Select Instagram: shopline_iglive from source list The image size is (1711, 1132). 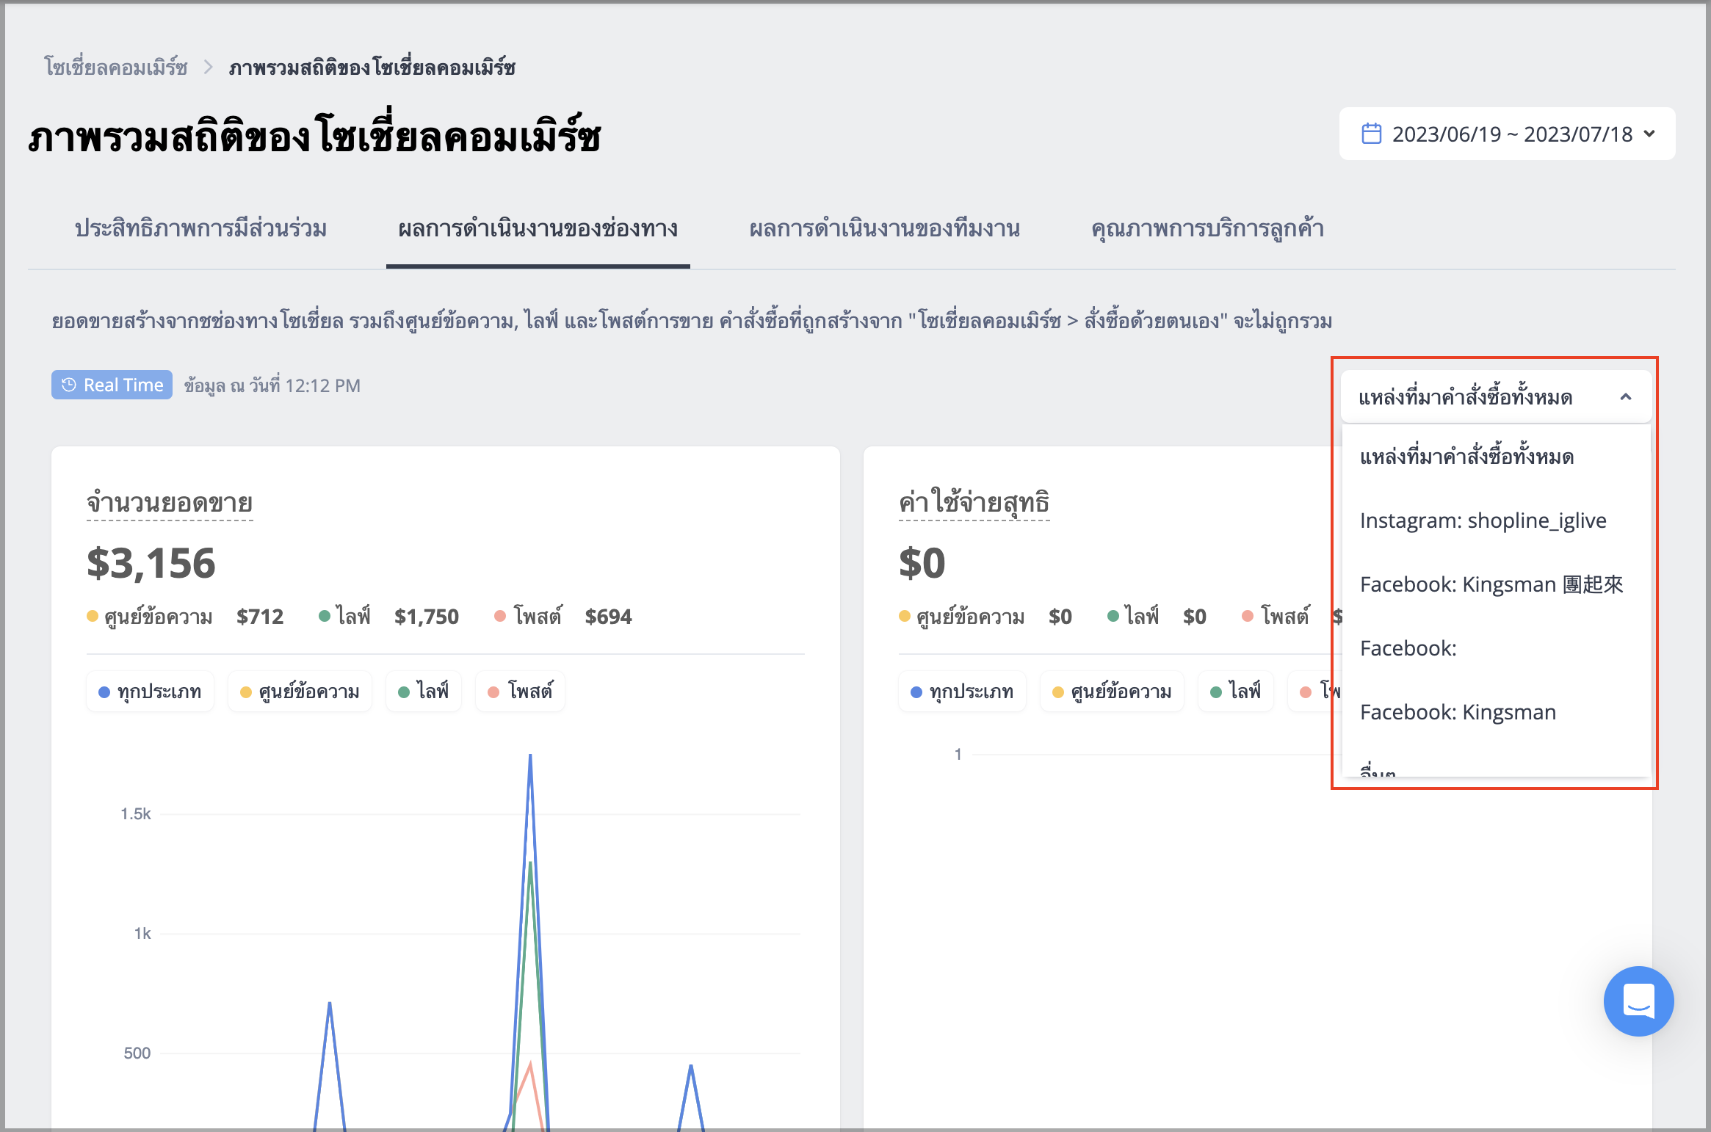click(1496, 520)
